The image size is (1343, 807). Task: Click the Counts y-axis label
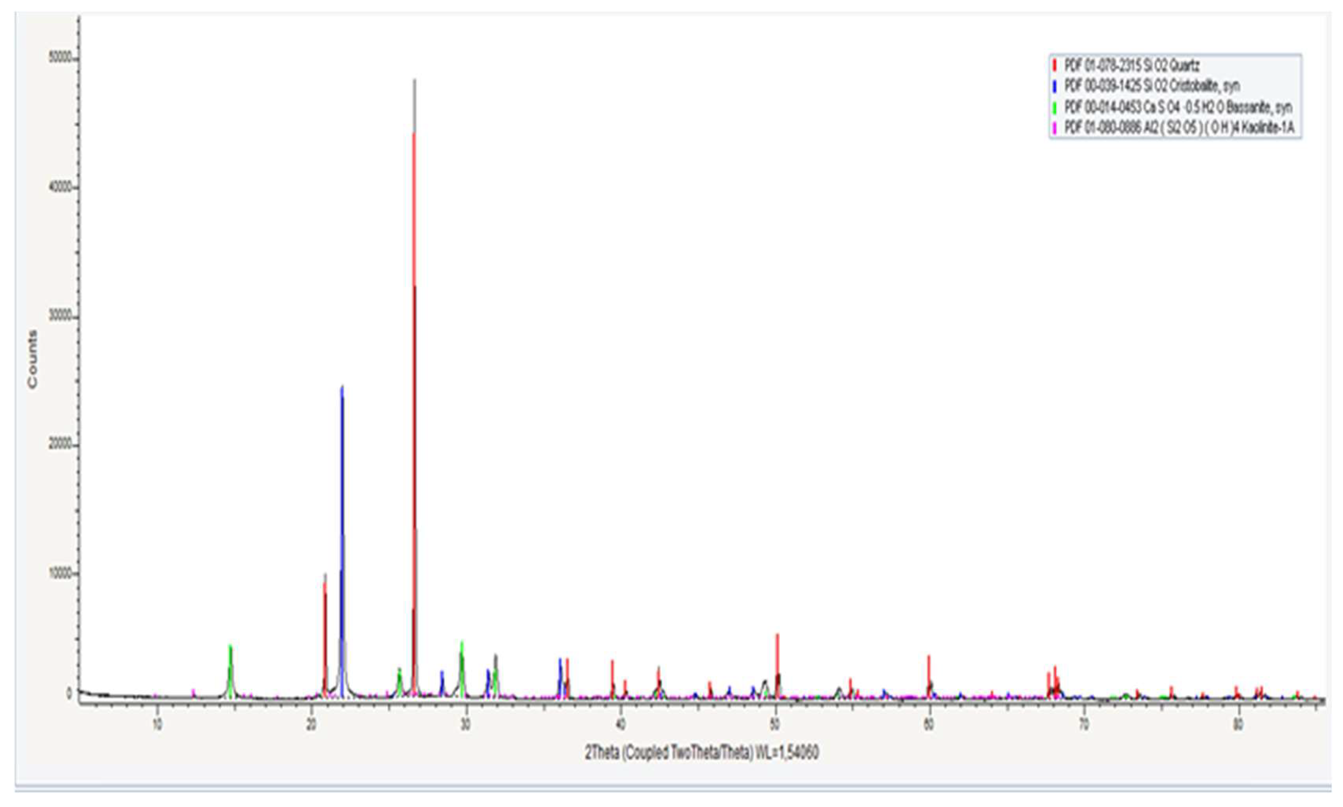pos(33,359)
